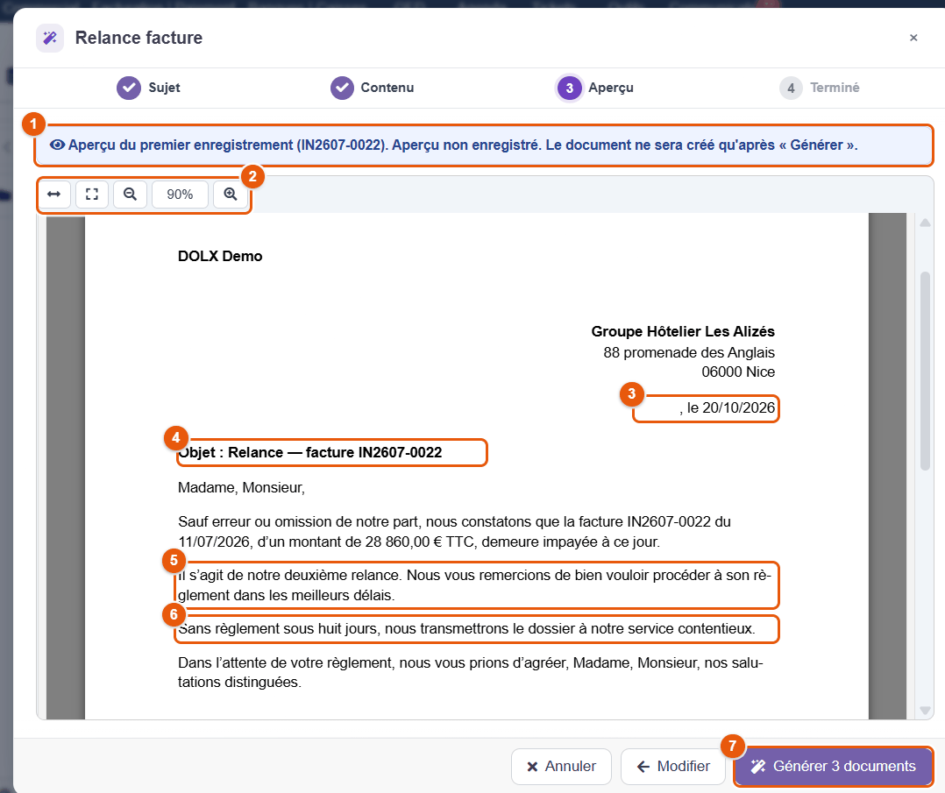Viewport: 945px width, 793px height.
Task: Click the Aperçu du premier enregistrement notice text
Action: tap(462, 145)
